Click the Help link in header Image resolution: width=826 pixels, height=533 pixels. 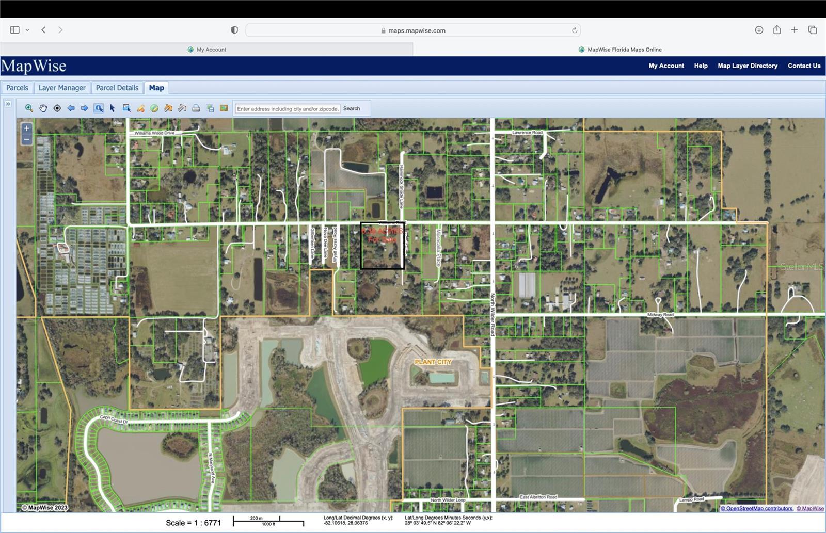[x=701, y=66]
